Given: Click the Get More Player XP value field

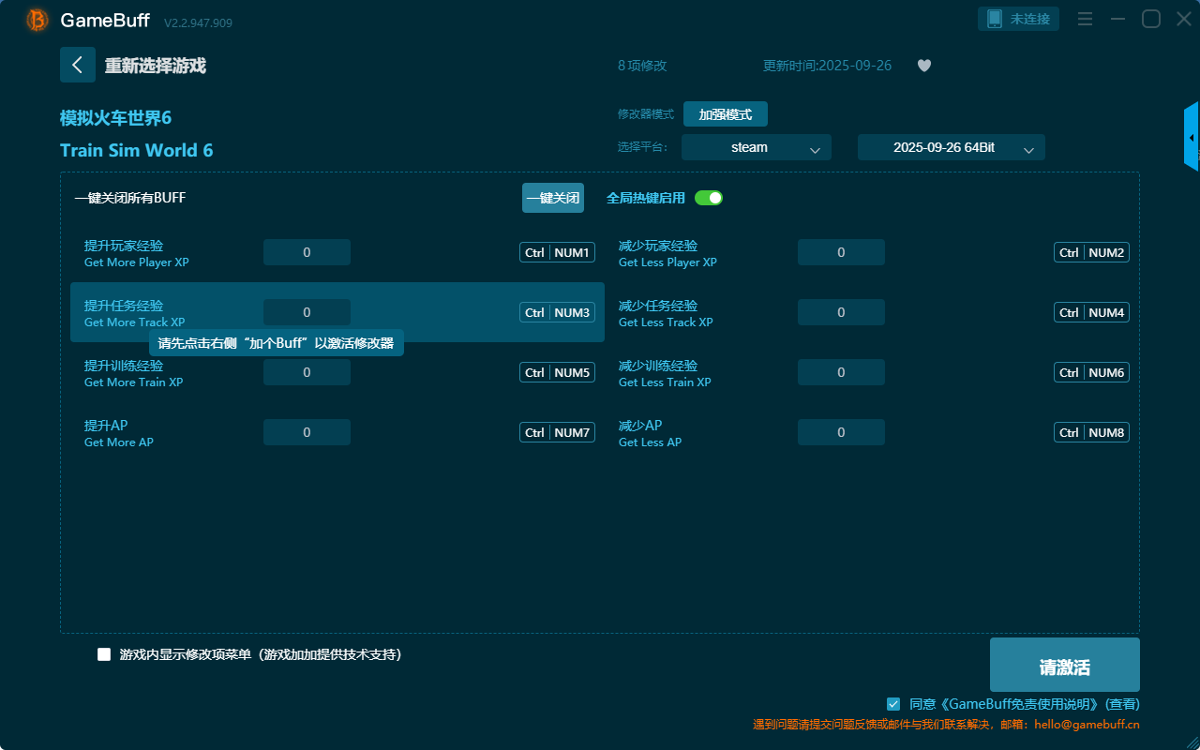Looking at the screenshot, I should click(307, 252).
